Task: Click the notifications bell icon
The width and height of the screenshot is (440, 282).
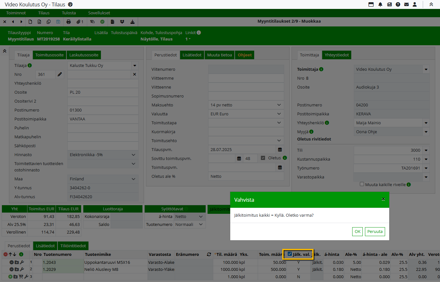Action: coord(380,4)
